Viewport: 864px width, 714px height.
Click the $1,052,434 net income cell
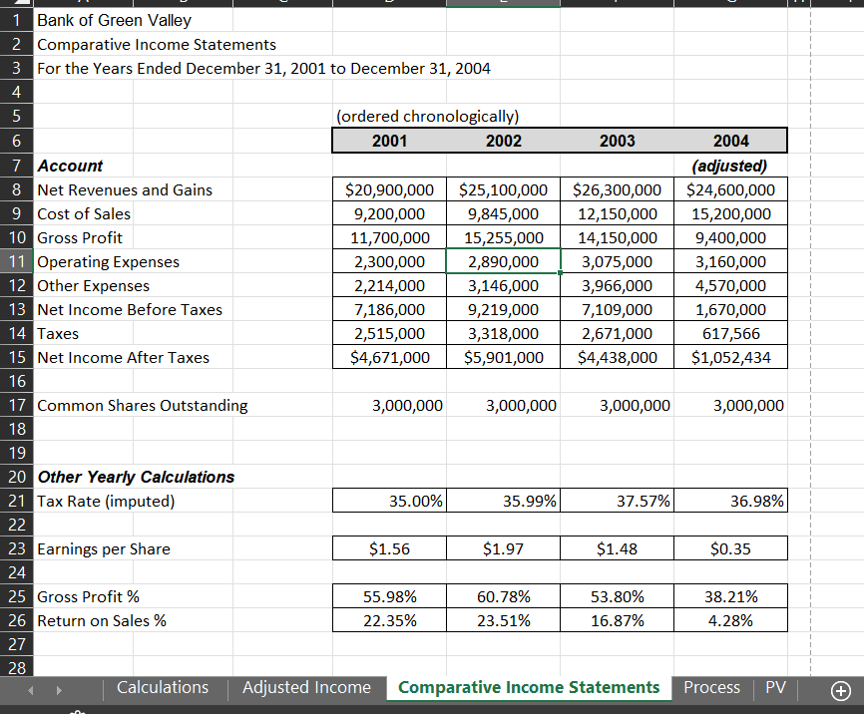pos(730,358)
